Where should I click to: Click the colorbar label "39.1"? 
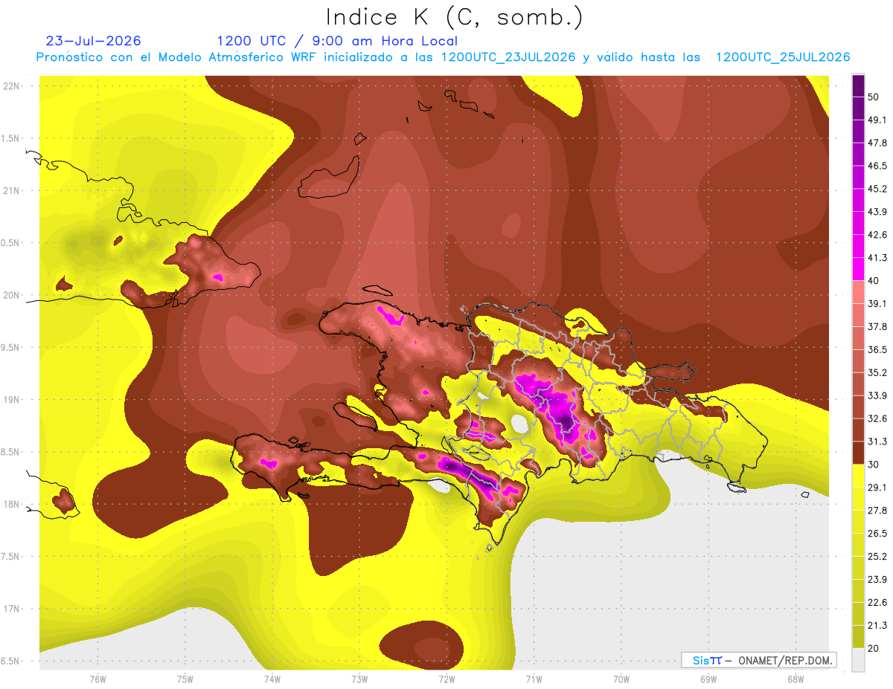pyautogui.click(x=877, y=304)
